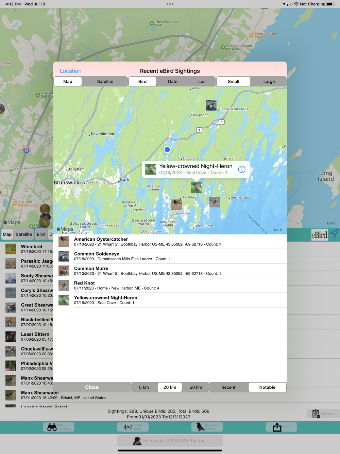Image resolution: width=340 pixels, height=454 pixels.
Task: Tap the Common Goldeneye map pin near Damariscotta Mills
Action: (211, 105)
